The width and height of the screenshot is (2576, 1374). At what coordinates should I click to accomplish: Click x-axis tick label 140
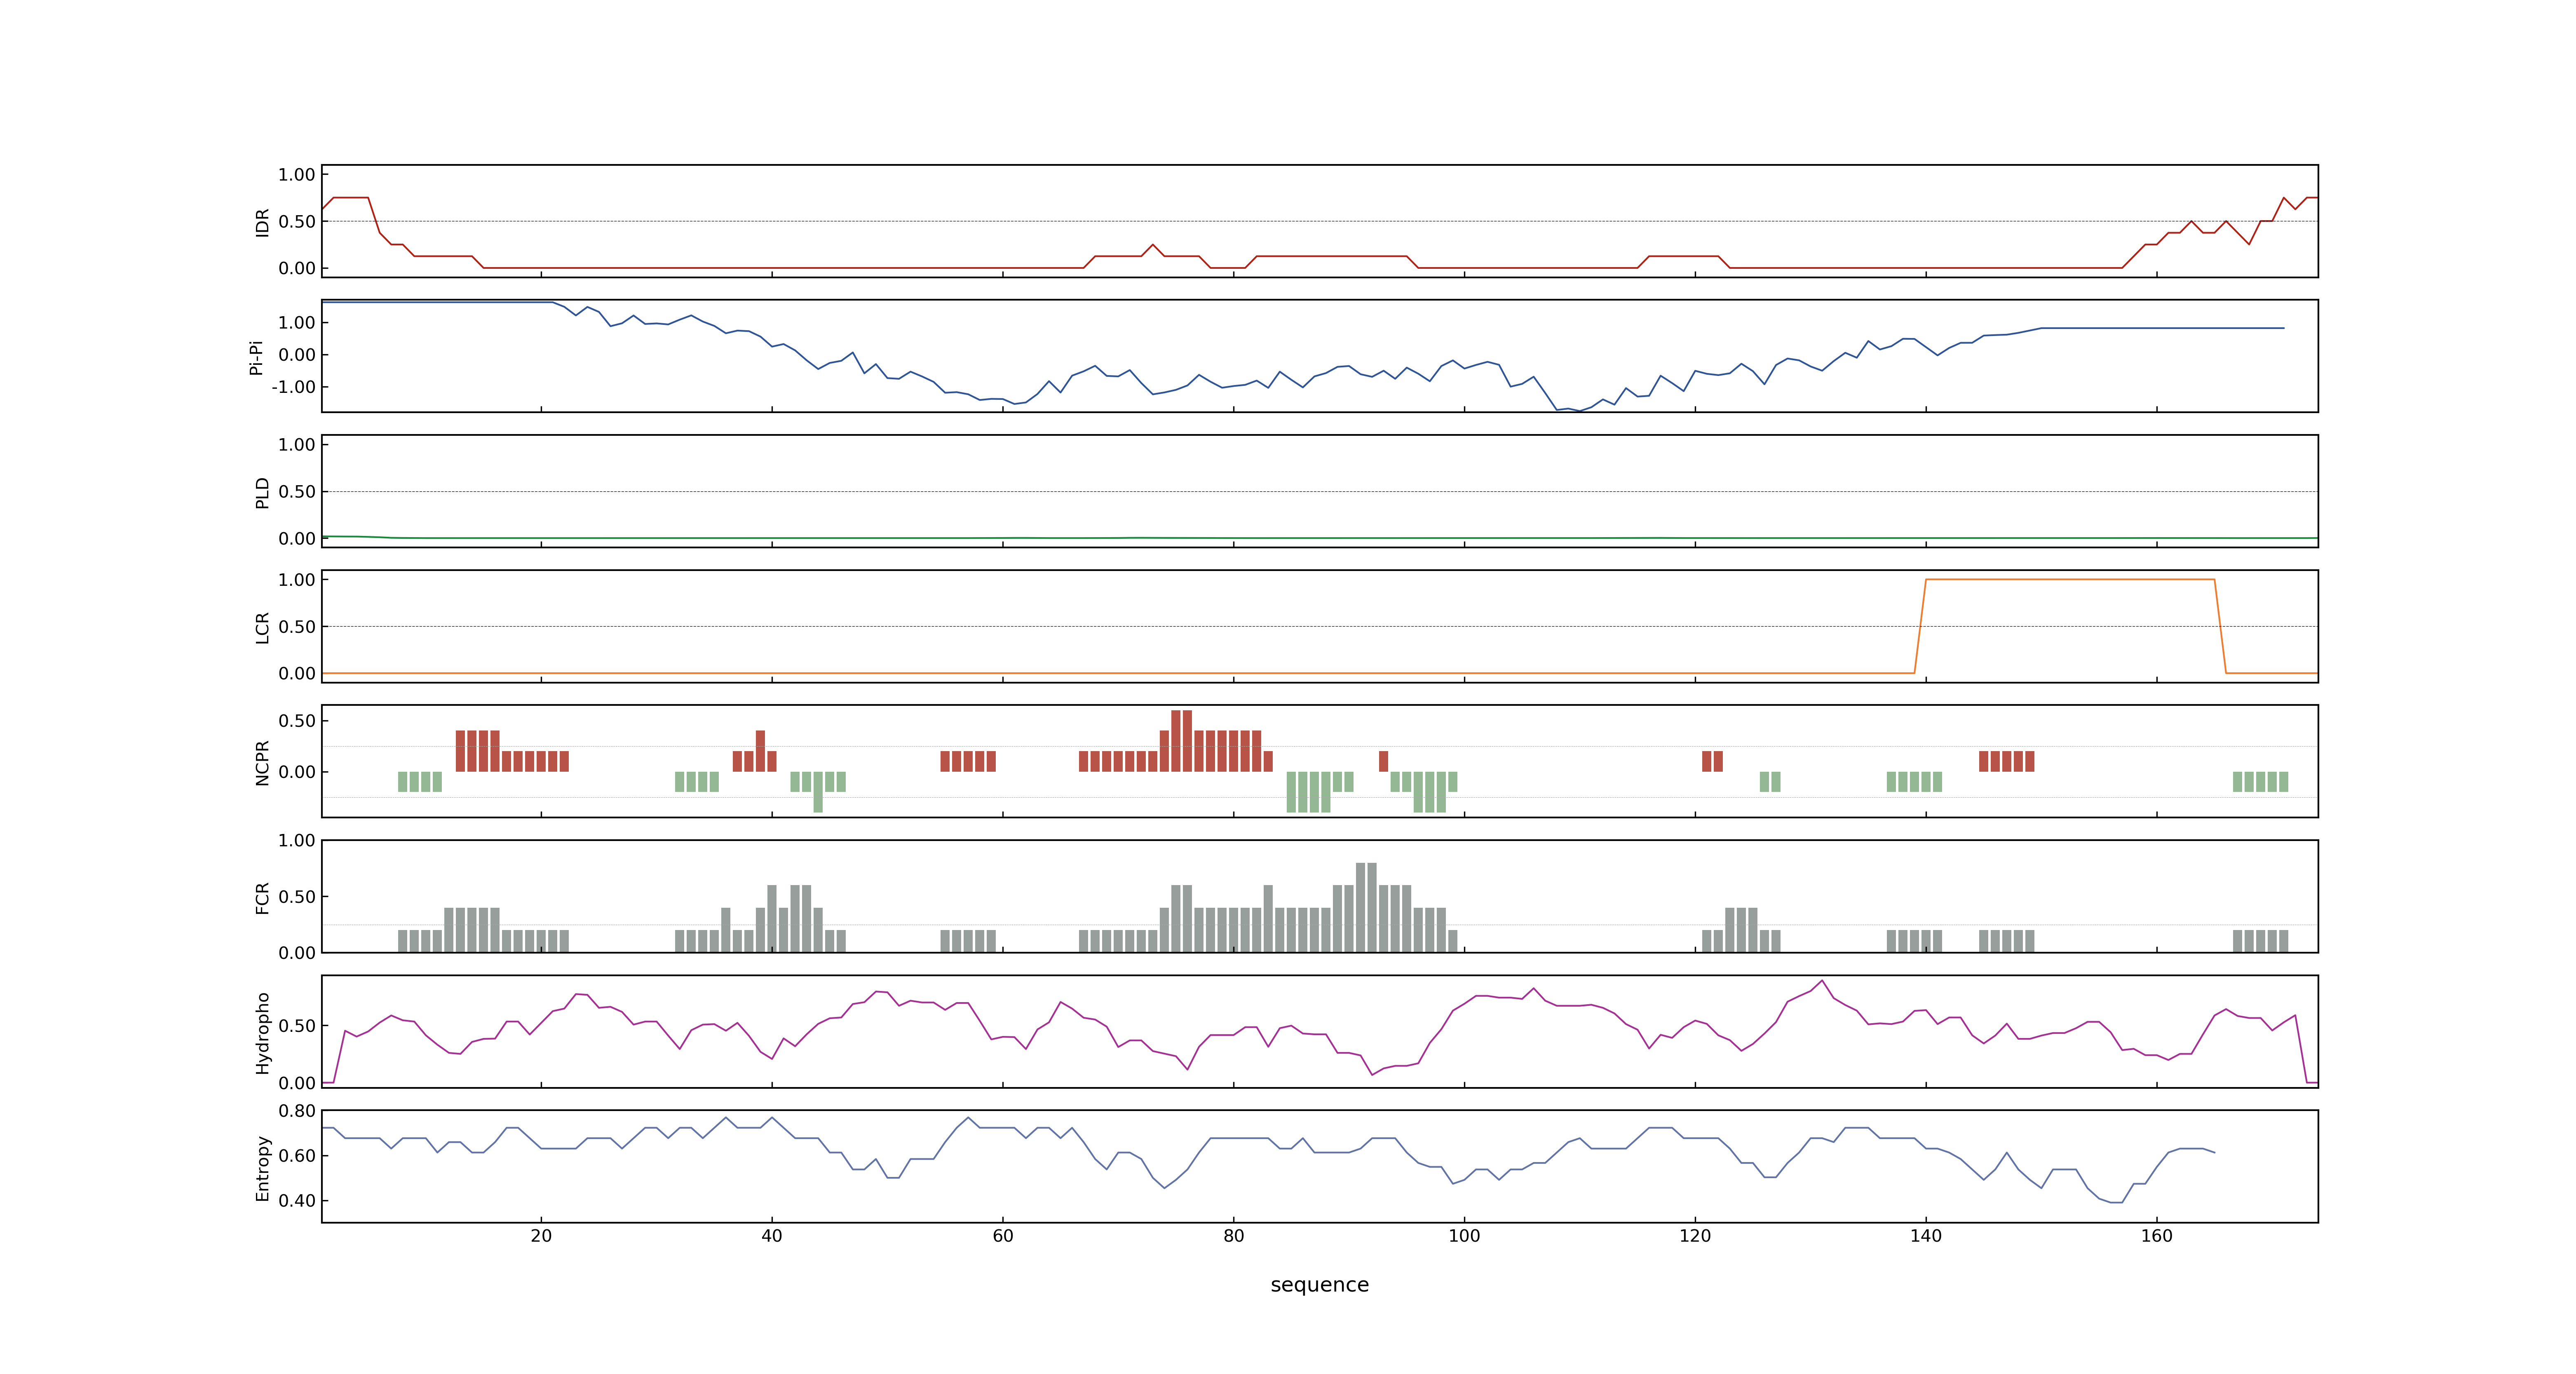[1926, 1235]
